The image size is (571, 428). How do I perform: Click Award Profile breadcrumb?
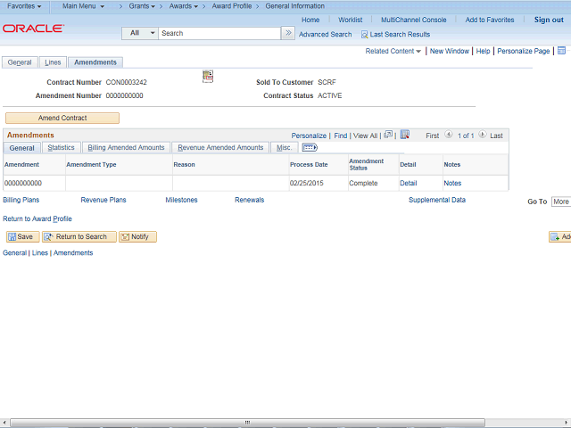pyautogui.click(x=232, y=6)
